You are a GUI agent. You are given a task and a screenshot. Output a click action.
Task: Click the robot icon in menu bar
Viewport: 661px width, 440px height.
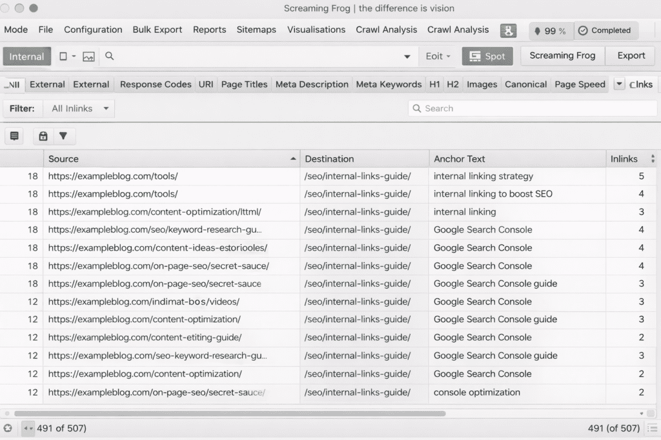(x=508, y=30)
